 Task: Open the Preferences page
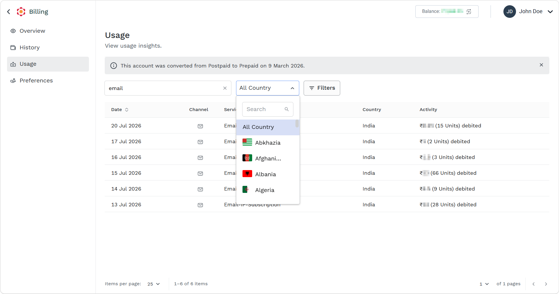(48, 81)
